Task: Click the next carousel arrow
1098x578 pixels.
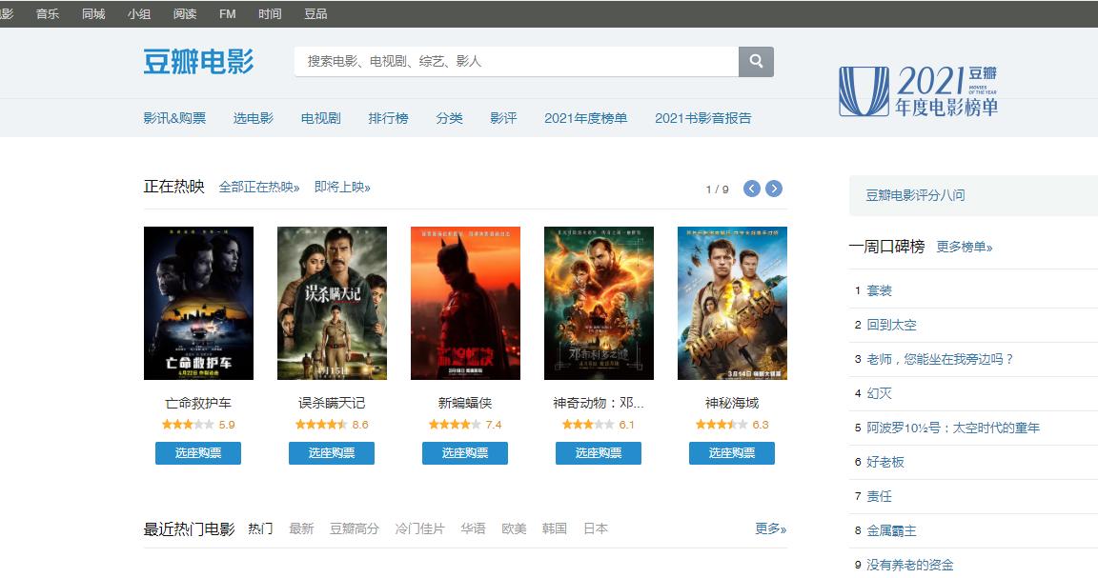Action: pyautogui.click(x=774, y=189)
